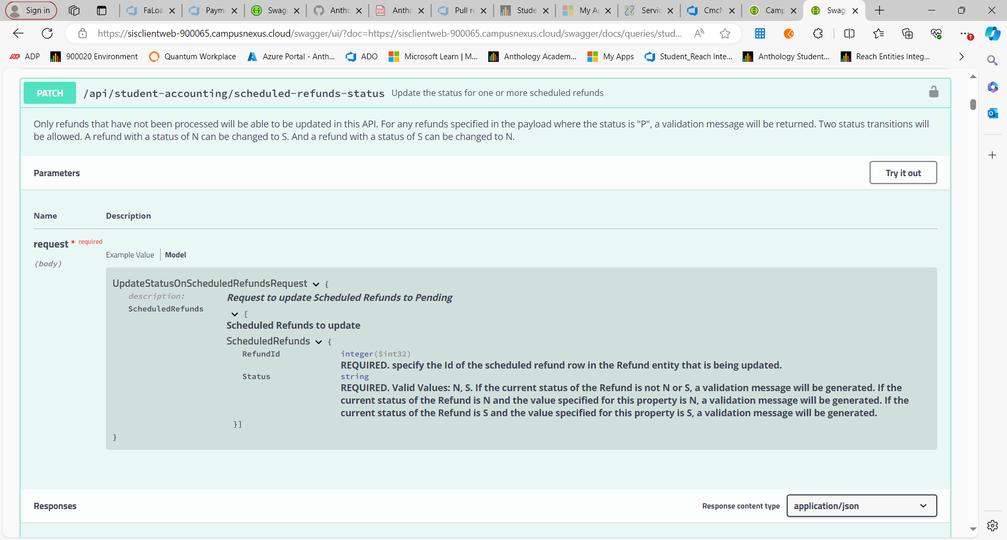View site information lock icon in address bar
1007x540 pixels.
point(82,34)
